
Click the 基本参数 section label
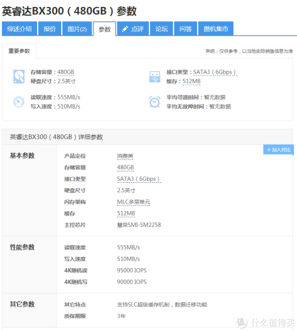[x=22, y=156]
